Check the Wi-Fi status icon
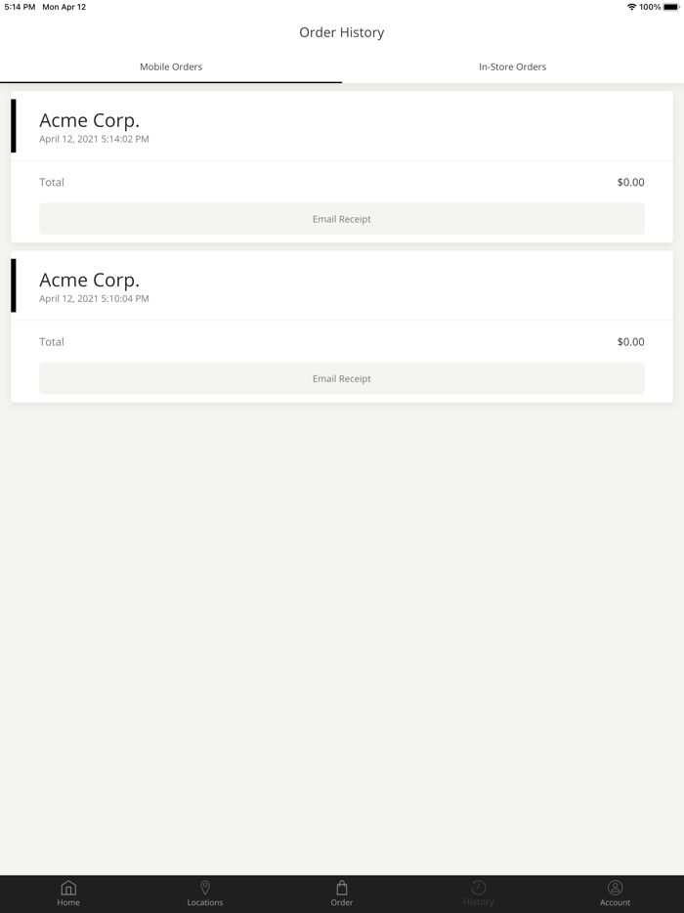684x913 pixels. click(631, 7)
